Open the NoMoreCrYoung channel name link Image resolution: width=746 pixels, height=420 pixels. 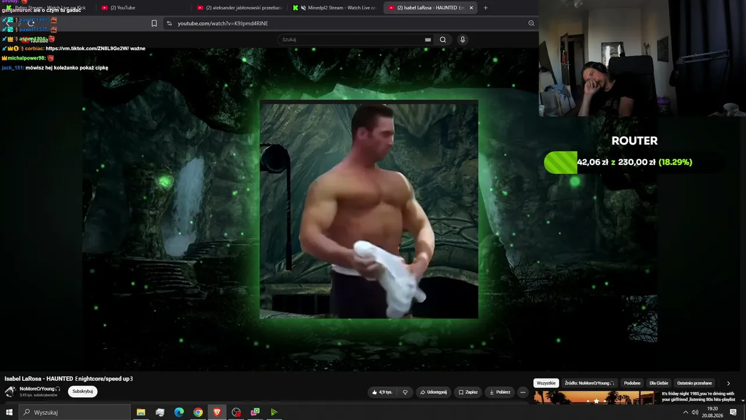tap(37, 388)
